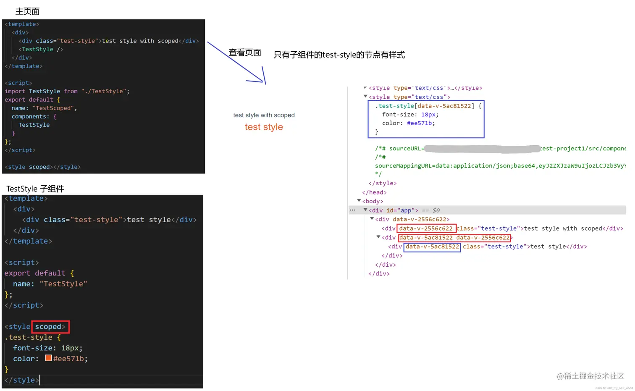Open the #ee571b color swatch in TestStyle editor

pyautogui.click(x=48, y=358)
